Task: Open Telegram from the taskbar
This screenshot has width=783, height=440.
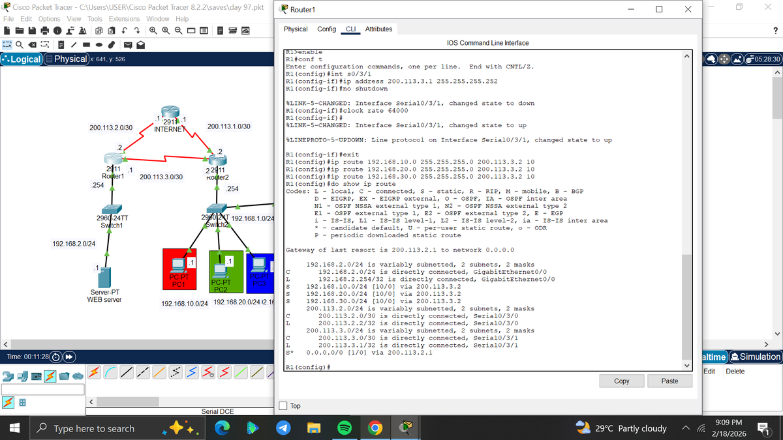Action: pos(282,428)
